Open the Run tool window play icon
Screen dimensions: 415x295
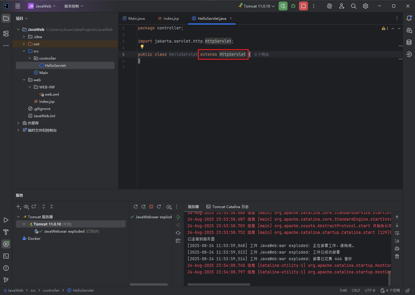pos(6,220)
